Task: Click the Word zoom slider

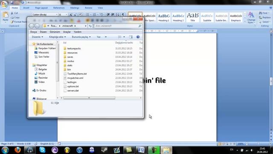Action: pos(258,144)
